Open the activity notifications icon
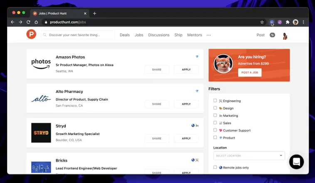This screenshot has width=315, height=183. coord(272,35)
